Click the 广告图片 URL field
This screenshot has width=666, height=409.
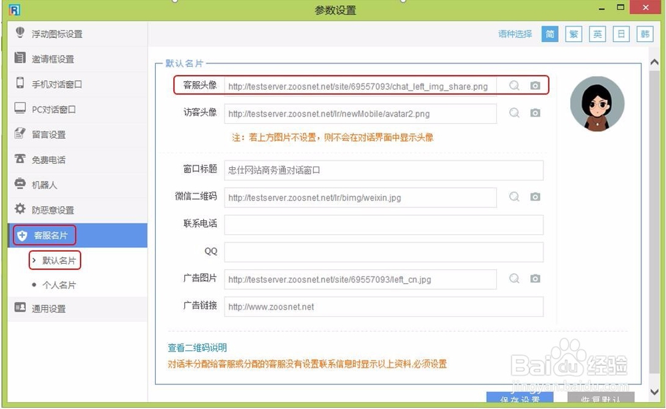[x=360, y=280]
